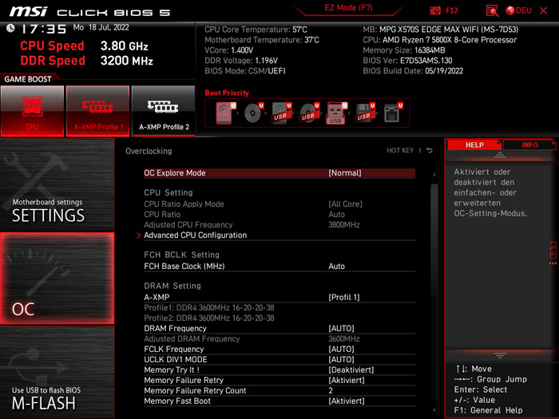559x419 pixels.
Task: Edit FCH Base Clock (MHz) value
Action: [279, 266]
